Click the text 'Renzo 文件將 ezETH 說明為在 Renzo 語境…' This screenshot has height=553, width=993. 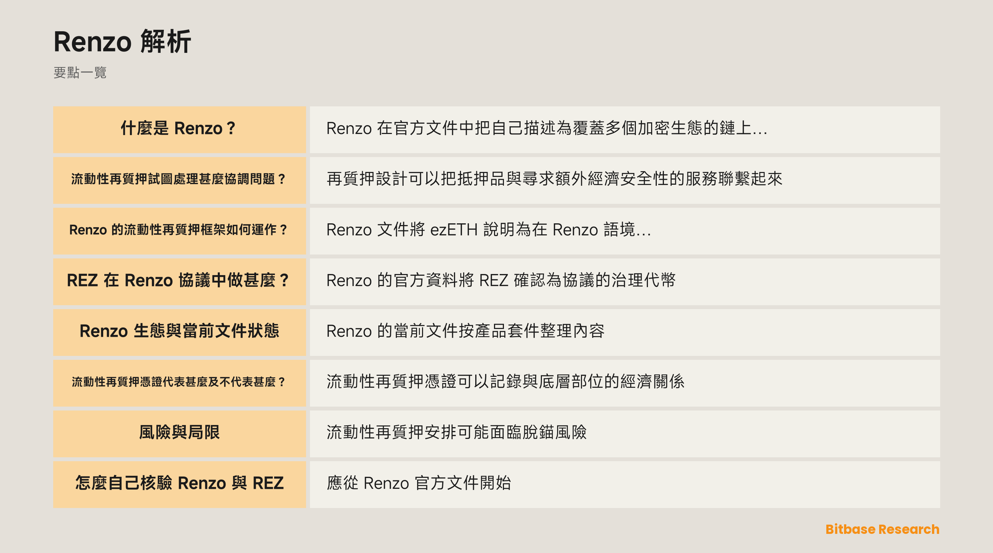[x=488, y=230]
